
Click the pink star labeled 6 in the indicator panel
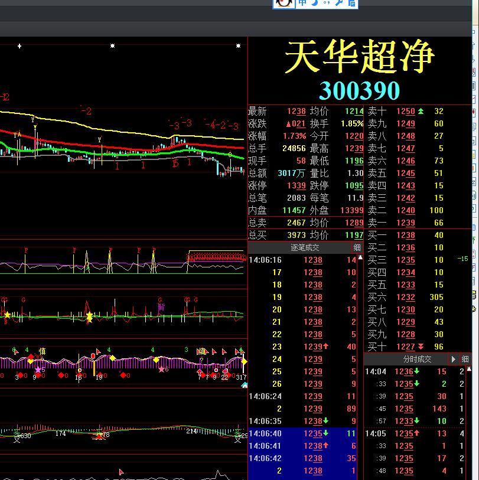tap(161, 370)
